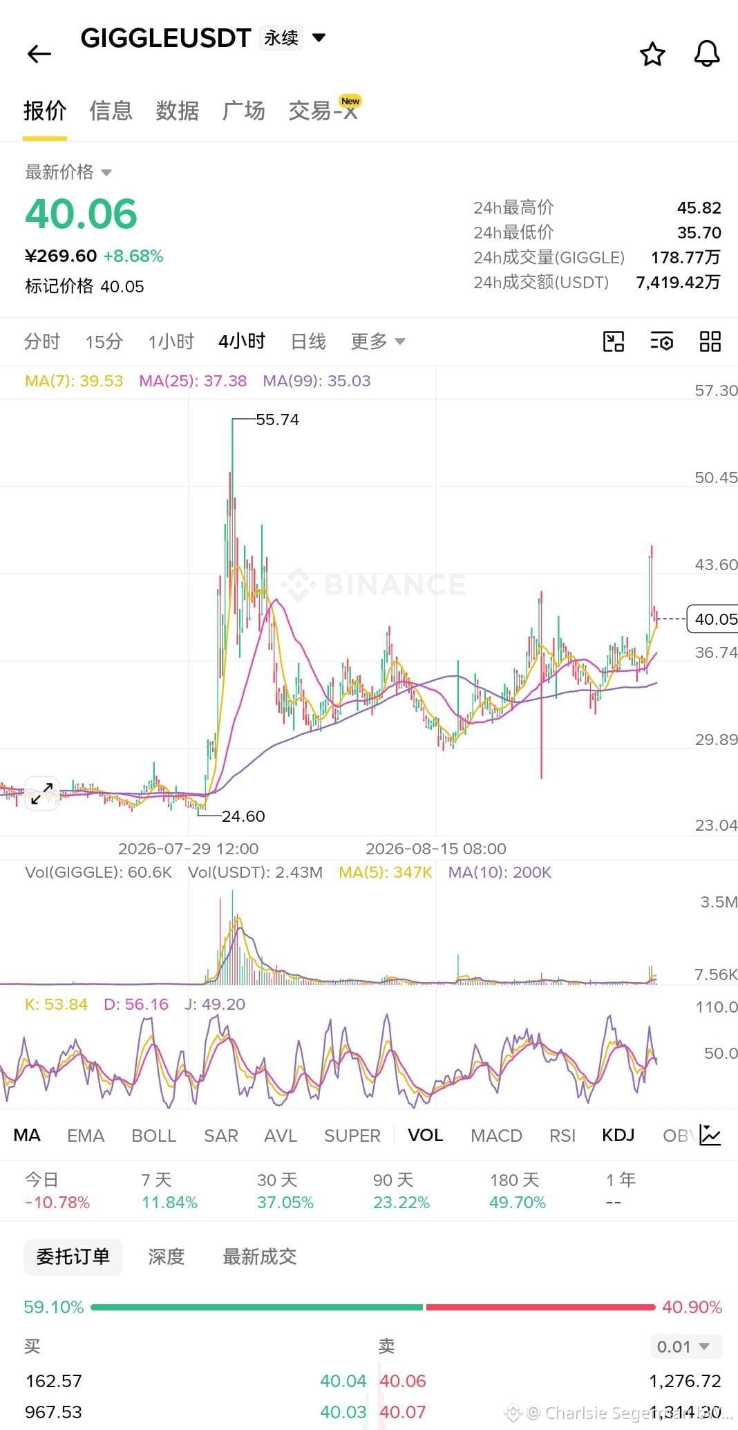Toggle the SAR indicator

pyautogui.click(x=221, y=1136)
